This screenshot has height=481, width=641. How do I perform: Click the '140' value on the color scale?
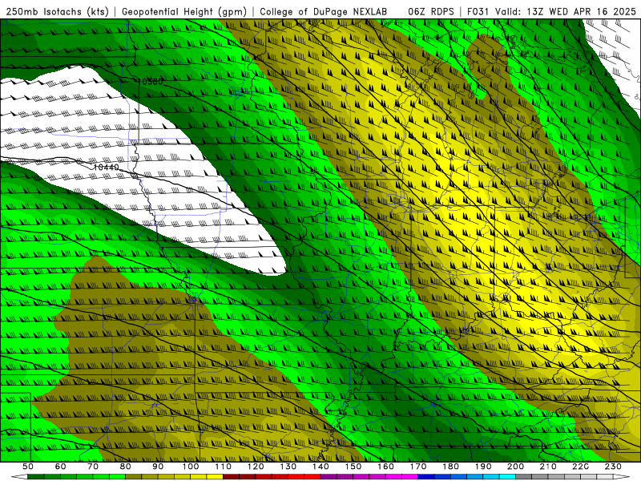point(320,467)
